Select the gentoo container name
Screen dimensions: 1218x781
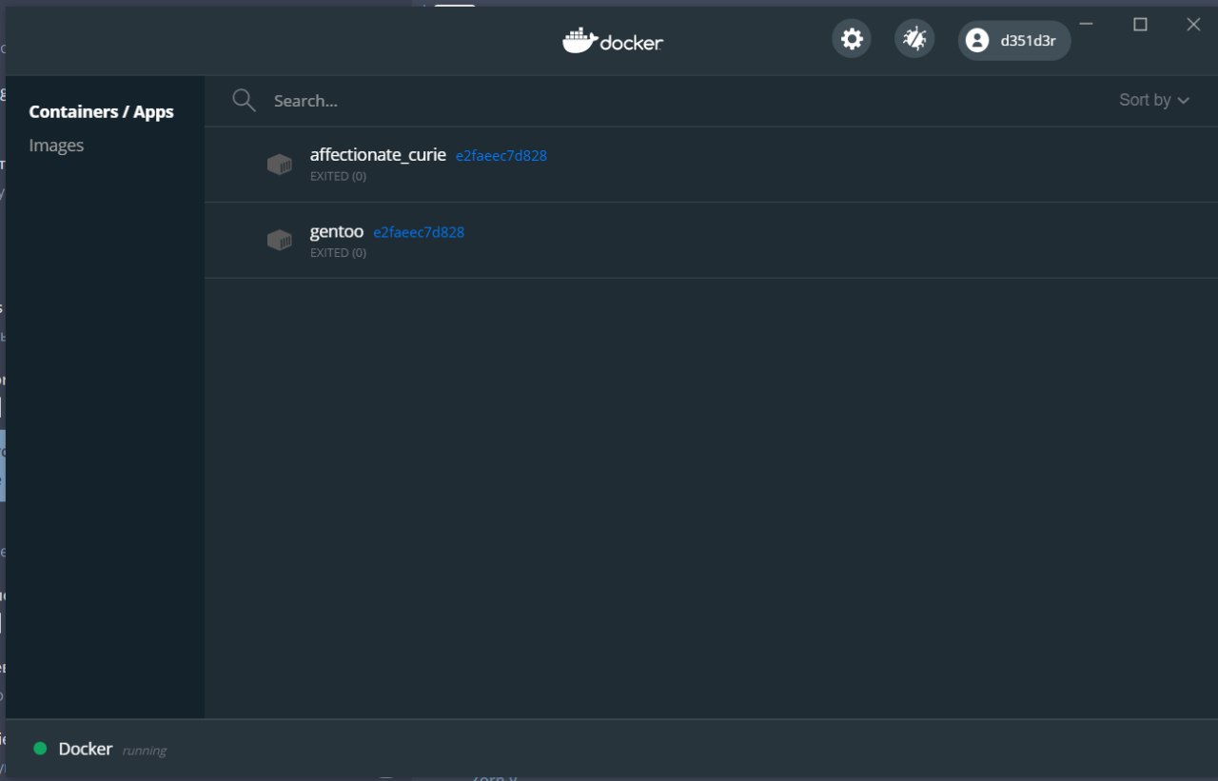click(x=337, y=231)
